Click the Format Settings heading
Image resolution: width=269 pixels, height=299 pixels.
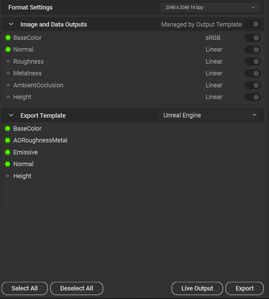tap(31, 7)
